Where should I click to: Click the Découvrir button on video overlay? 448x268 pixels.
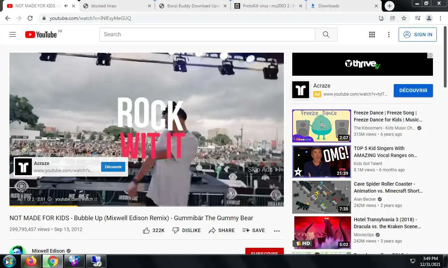(113, 167)
